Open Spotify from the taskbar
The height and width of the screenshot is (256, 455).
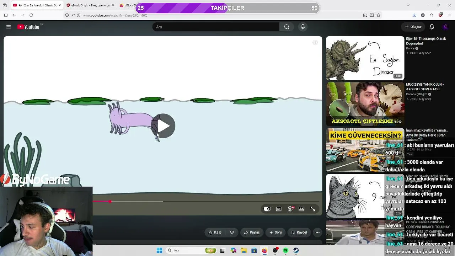point(285,250)
